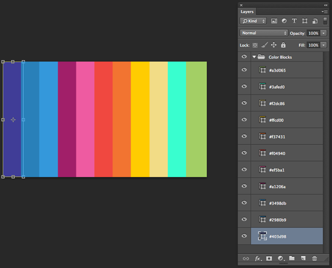Lock all padlock icon
This screenshot has height=268, width=332.
pos(283,45)
